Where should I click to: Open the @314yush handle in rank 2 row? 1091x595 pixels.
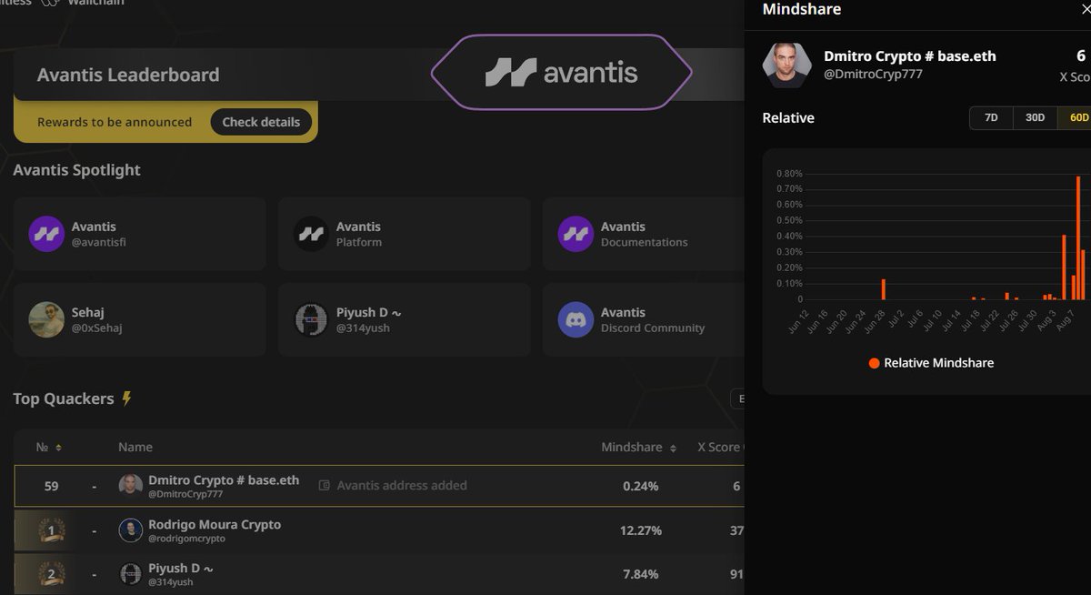171,582
